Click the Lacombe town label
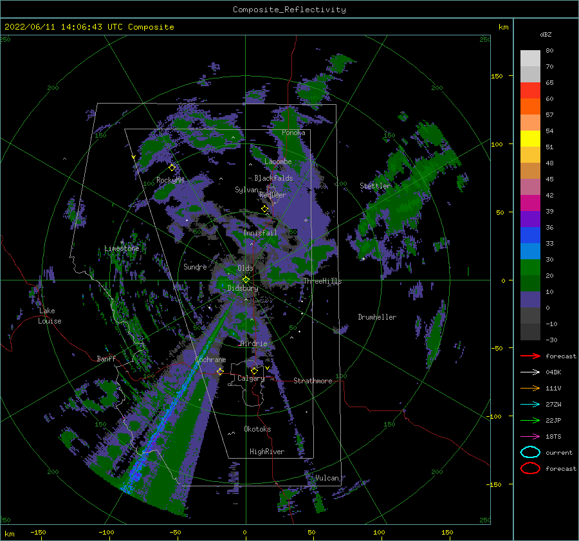 278,161
